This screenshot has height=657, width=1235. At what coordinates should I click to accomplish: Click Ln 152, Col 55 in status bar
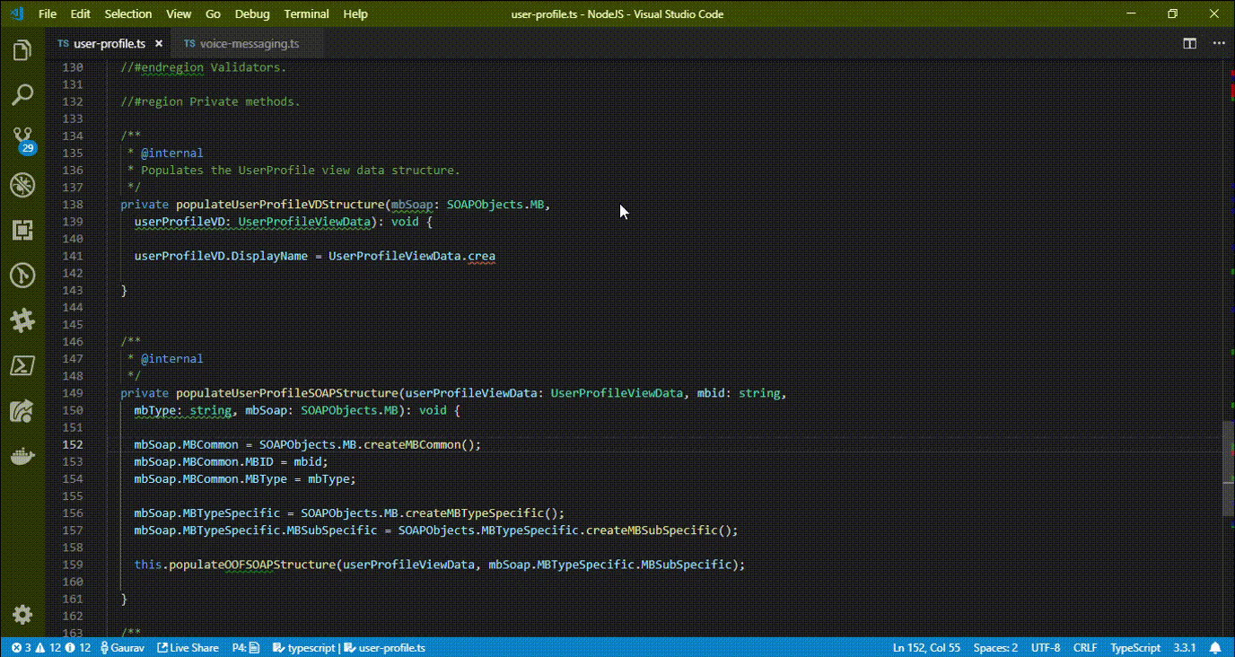coord(924,647)
